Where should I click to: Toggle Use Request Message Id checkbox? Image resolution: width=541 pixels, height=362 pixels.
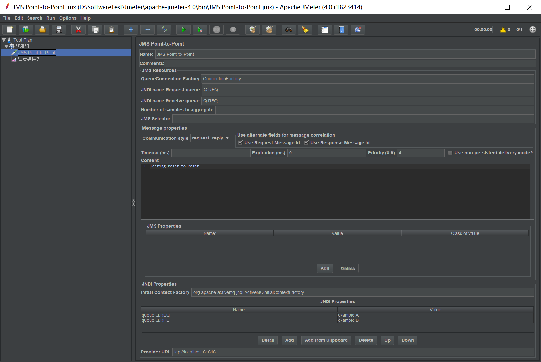pos(240,143)
